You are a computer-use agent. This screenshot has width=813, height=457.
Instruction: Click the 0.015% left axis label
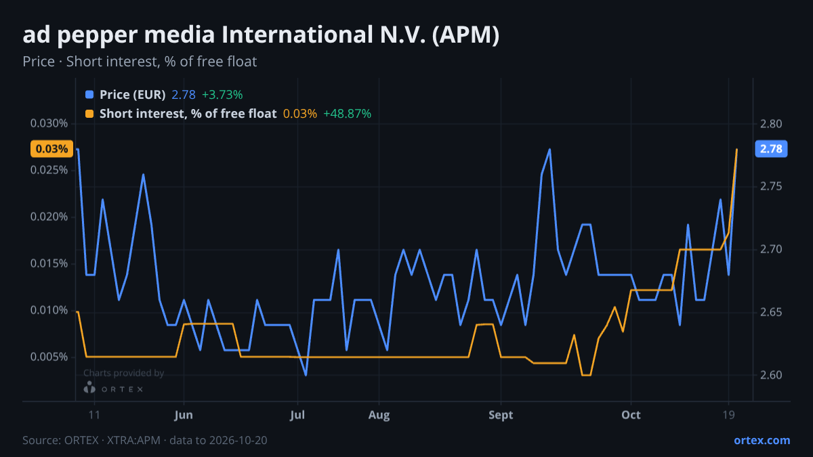[x=49, y=263]
